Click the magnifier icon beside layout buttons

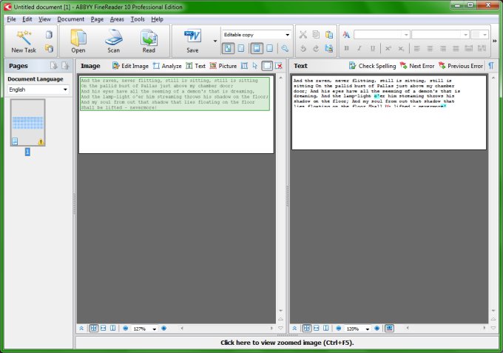coord(285,48)
